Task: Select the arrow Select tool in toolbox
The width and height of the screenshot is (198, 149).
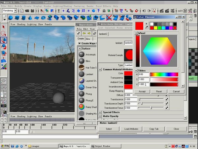Action: tap(4, 27)
